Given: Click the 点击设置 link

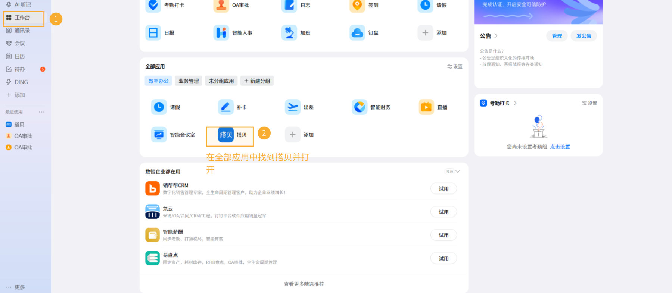Looking at the screenshot, I should tap(560, 146).
